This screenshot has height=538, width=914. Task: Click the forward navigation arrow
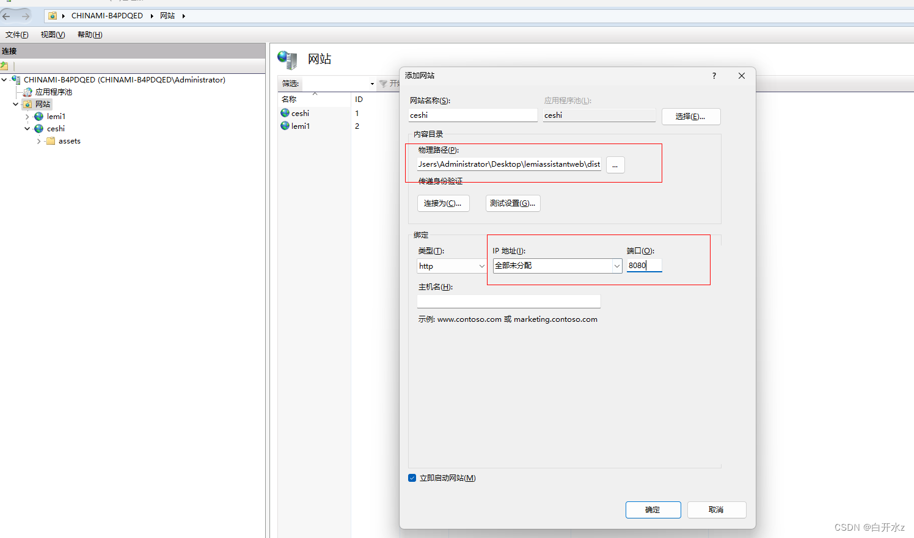pos(25,16)
